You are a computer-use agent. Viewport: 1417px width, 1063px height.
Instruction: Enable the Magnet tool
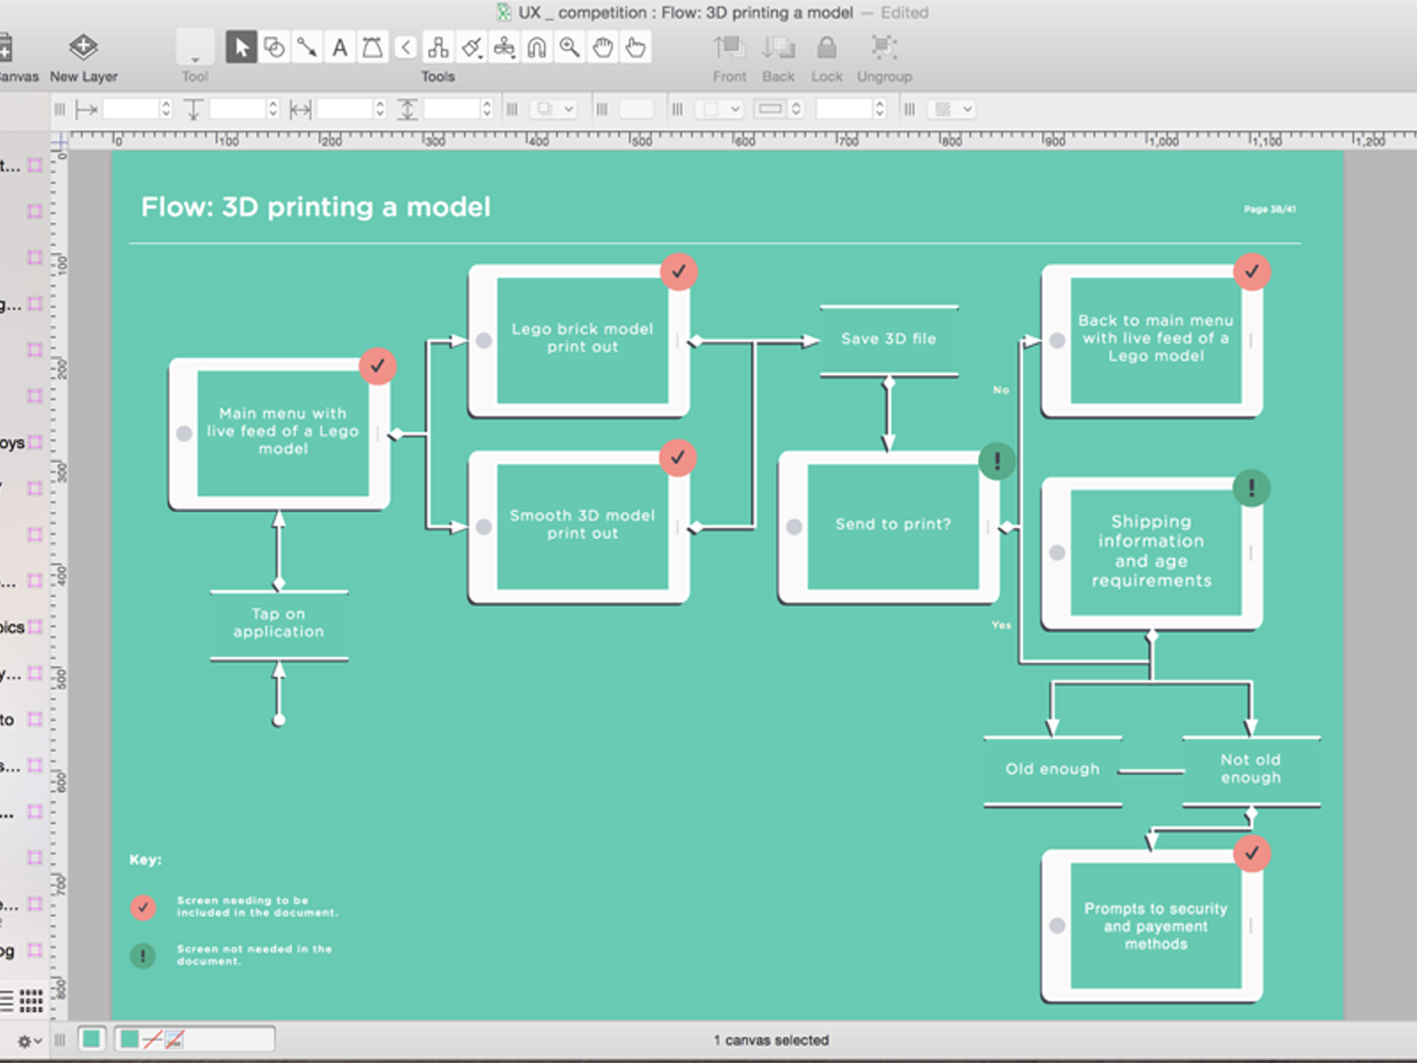pyautogui.click(x=537, y=48)
